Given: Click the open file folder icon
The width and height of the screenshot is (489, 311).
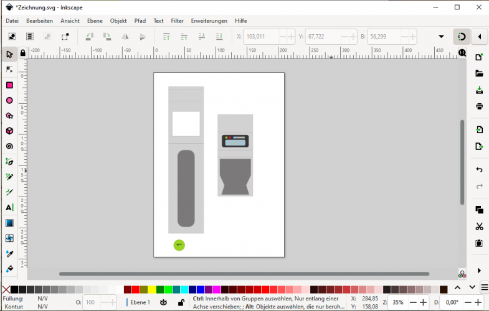Looking at the screenshot, I should click(479, 73).
